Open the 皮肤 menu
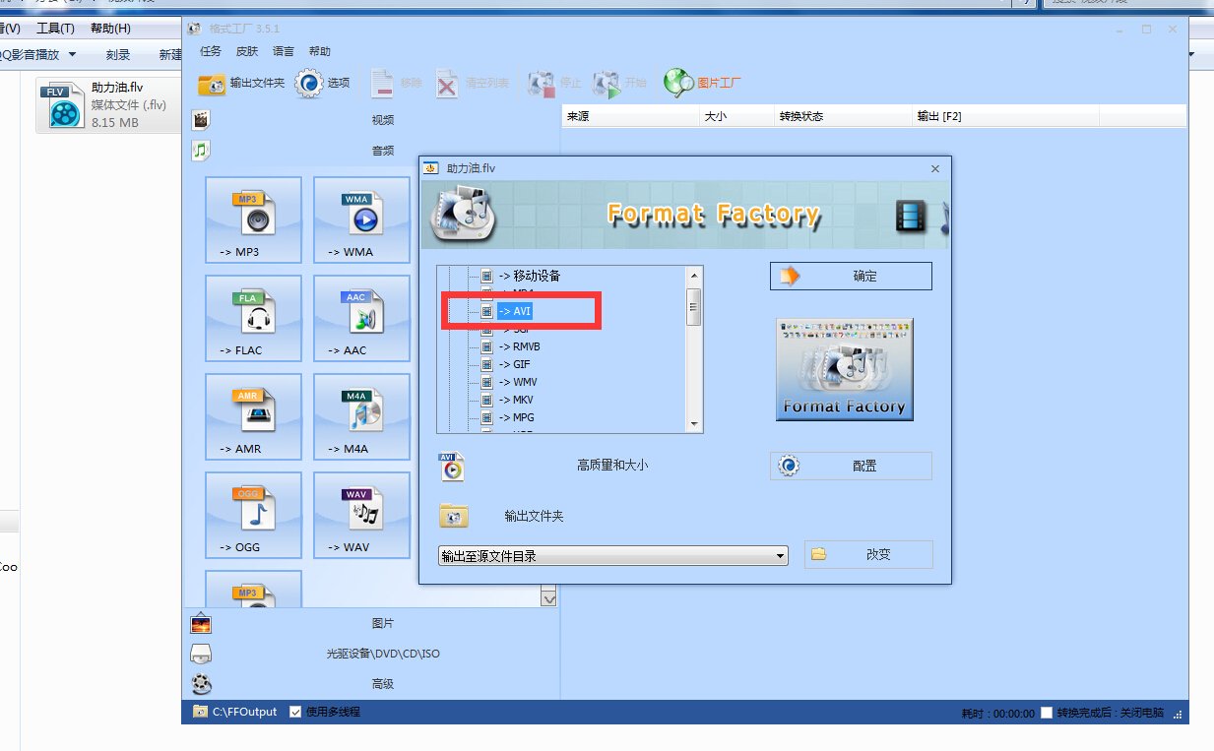 (x=246, y=51)
